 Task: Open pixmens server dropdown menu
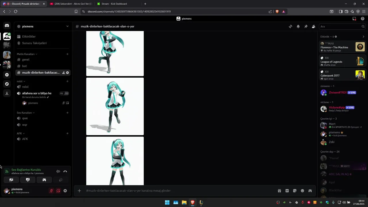(x=43, y=26)
